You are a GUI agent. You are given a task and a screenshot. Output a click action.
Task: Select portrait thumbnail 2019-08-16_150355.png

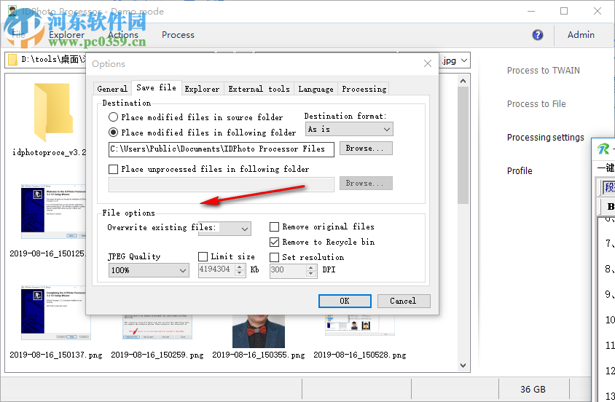pyautogui.click(x=259, y=331)
